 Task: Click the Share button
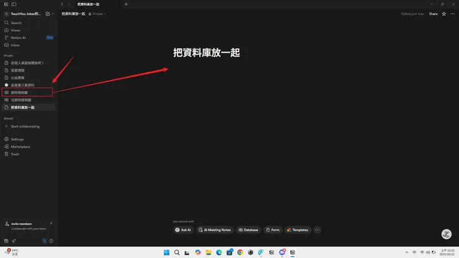point(433,14)
